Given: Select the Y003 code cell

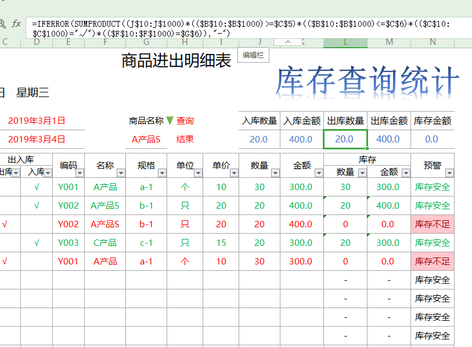Looking at the screenshot, I should pyautogui.click(x=69, y=243).
